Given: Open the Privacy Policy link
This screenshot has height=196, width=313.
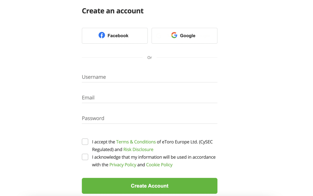Looking at the screenshot, I should 123,165.
